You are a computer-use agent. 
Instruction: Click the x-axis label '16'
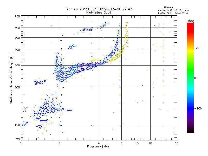177,143
